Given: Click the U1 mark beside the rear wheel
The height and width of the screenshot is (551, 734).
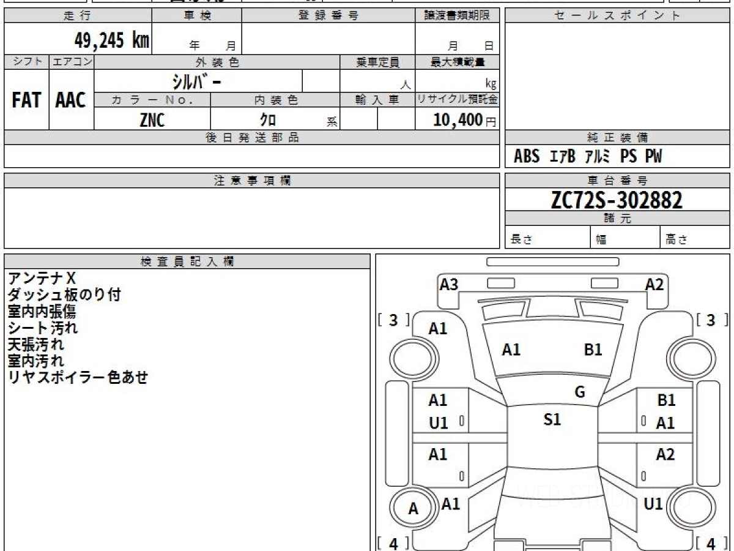Looking at the screenshot, I should pos(654,504).
